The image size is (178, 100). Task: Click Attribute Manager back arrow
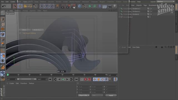[156, 47]
